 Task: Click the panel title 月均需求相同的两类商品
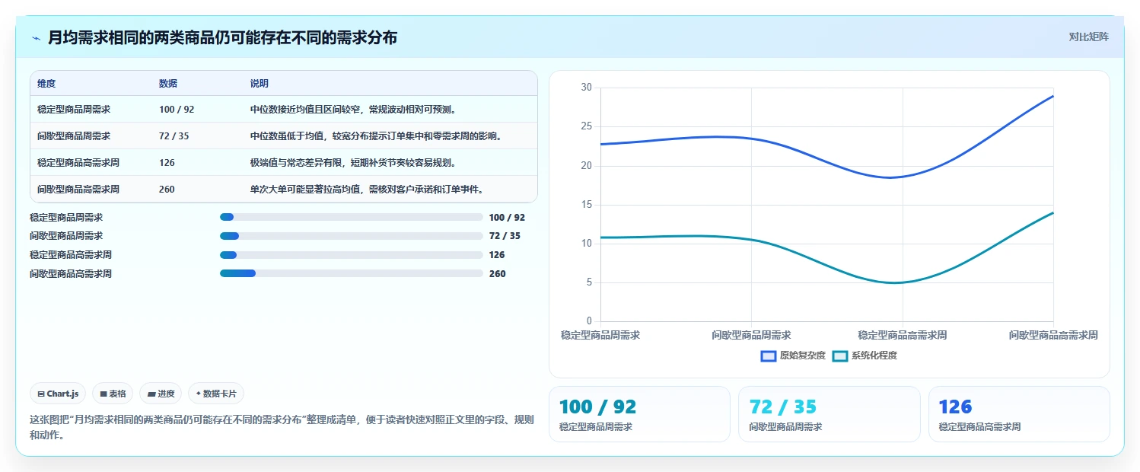point(222,37)
